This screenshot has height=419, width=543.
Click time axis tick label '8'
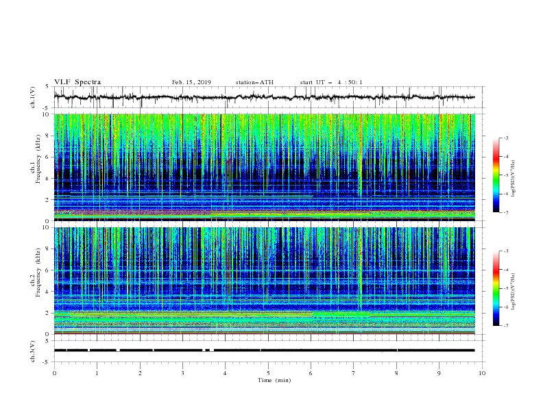click(396, 373)
